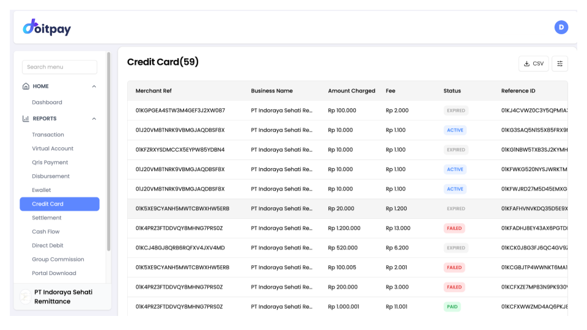Select merchant ref 01KGPGEA4STW3M4GEF3J2XW087
This screenshot has width=587, height=330.
pyautogui.click(x=180, y=111)
